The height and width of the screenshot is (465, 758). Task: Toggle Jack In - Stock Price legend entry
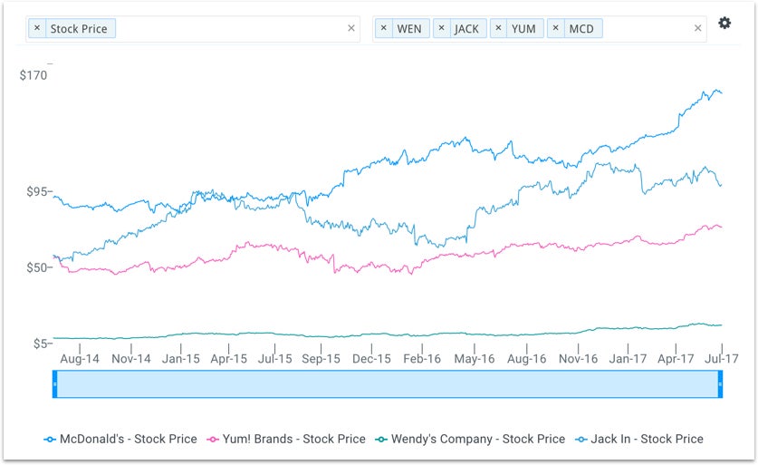(x=639, y=439)
